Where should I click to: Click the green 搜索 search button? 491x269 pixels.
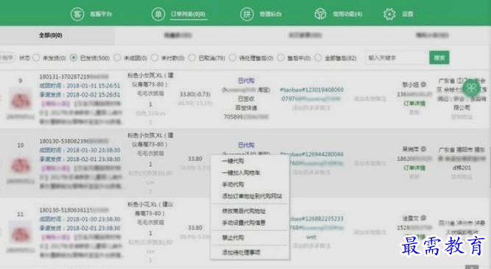tap(439, 57)
